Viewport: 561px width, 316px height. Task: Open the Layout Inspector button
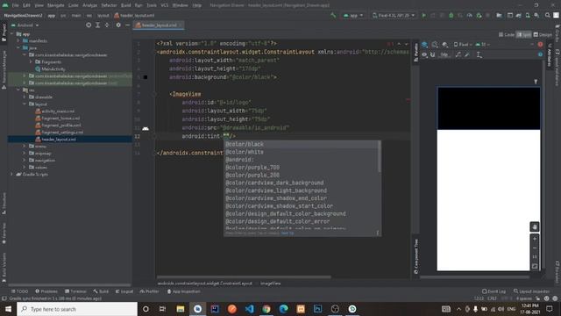click(x=532, y=291)
